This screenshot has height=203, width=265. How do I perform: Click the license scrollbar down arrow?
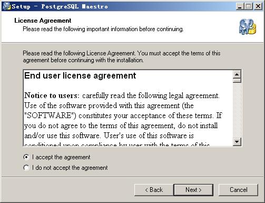(x=237, y=142)
